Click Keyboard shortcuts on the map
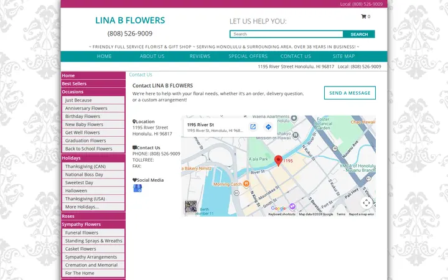The image size is (448, 280). point(282,214)
